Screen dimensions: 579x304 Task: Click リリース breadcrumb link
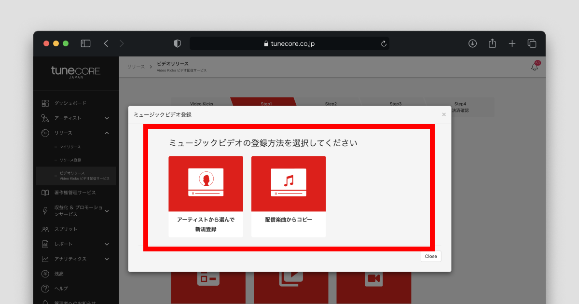pyautogui.click(x=136, y=67)
